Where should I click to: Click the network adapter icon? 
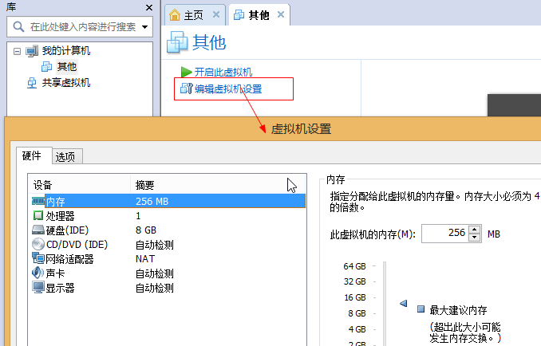click(38, 258)
